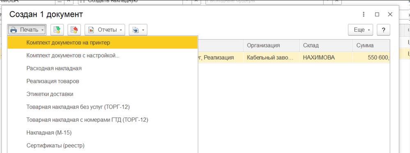Click the question mark help button
The image size is (410, 153).
(383, 30)
